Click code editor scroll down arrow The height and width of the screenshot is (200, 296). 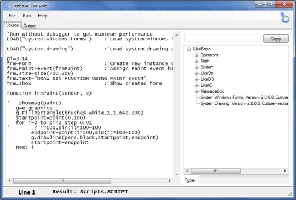pyautogui.click(x=177, y=174)
